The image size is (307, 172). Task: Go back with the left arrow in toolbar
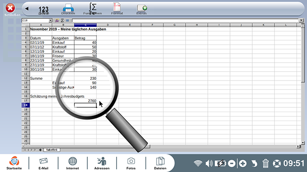click(27, 8)
